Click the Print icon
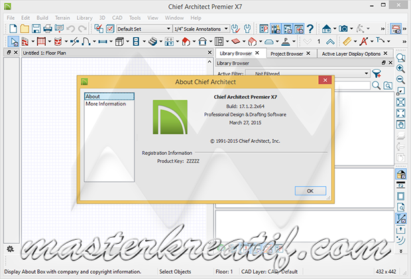Screen dimensions: 411x279 pos(48,29)
